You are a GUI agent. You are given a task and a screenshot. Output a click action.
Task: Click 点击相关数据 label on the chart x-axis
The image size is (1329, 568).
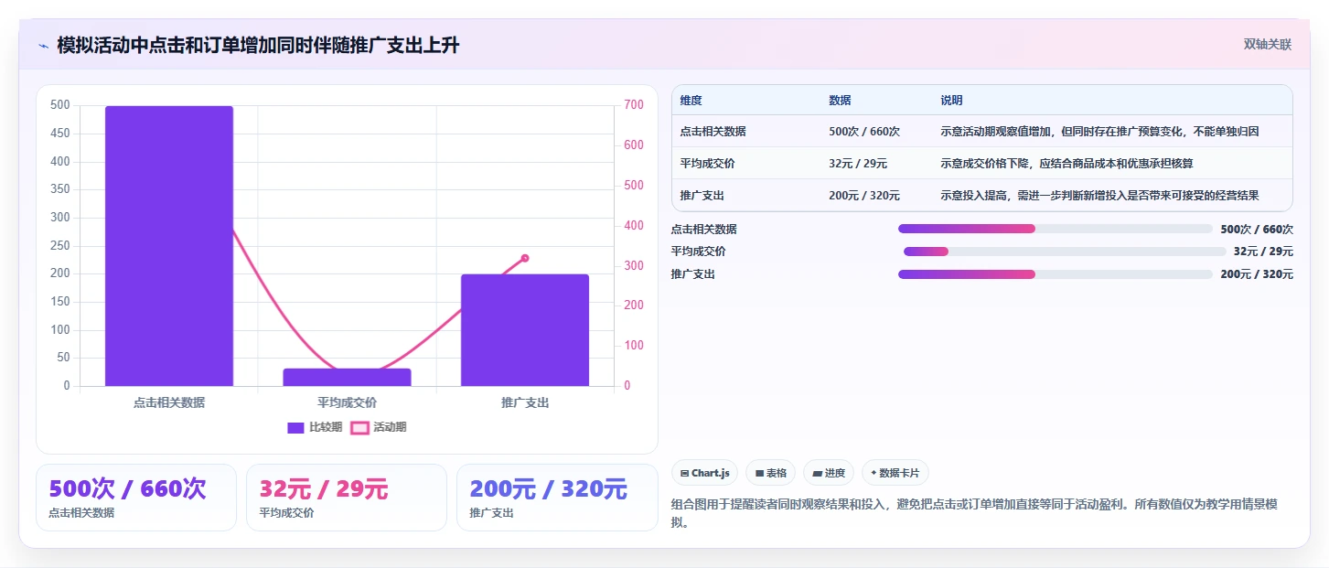coord(169,402)
